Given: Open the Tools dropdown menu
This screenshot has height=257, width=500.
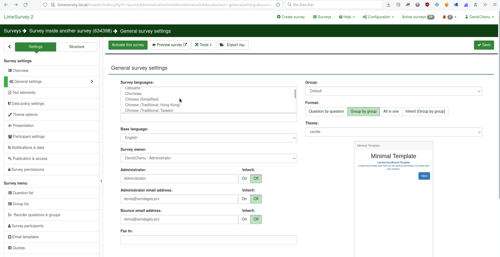Looking at the screenshot, I should (203, 45).
